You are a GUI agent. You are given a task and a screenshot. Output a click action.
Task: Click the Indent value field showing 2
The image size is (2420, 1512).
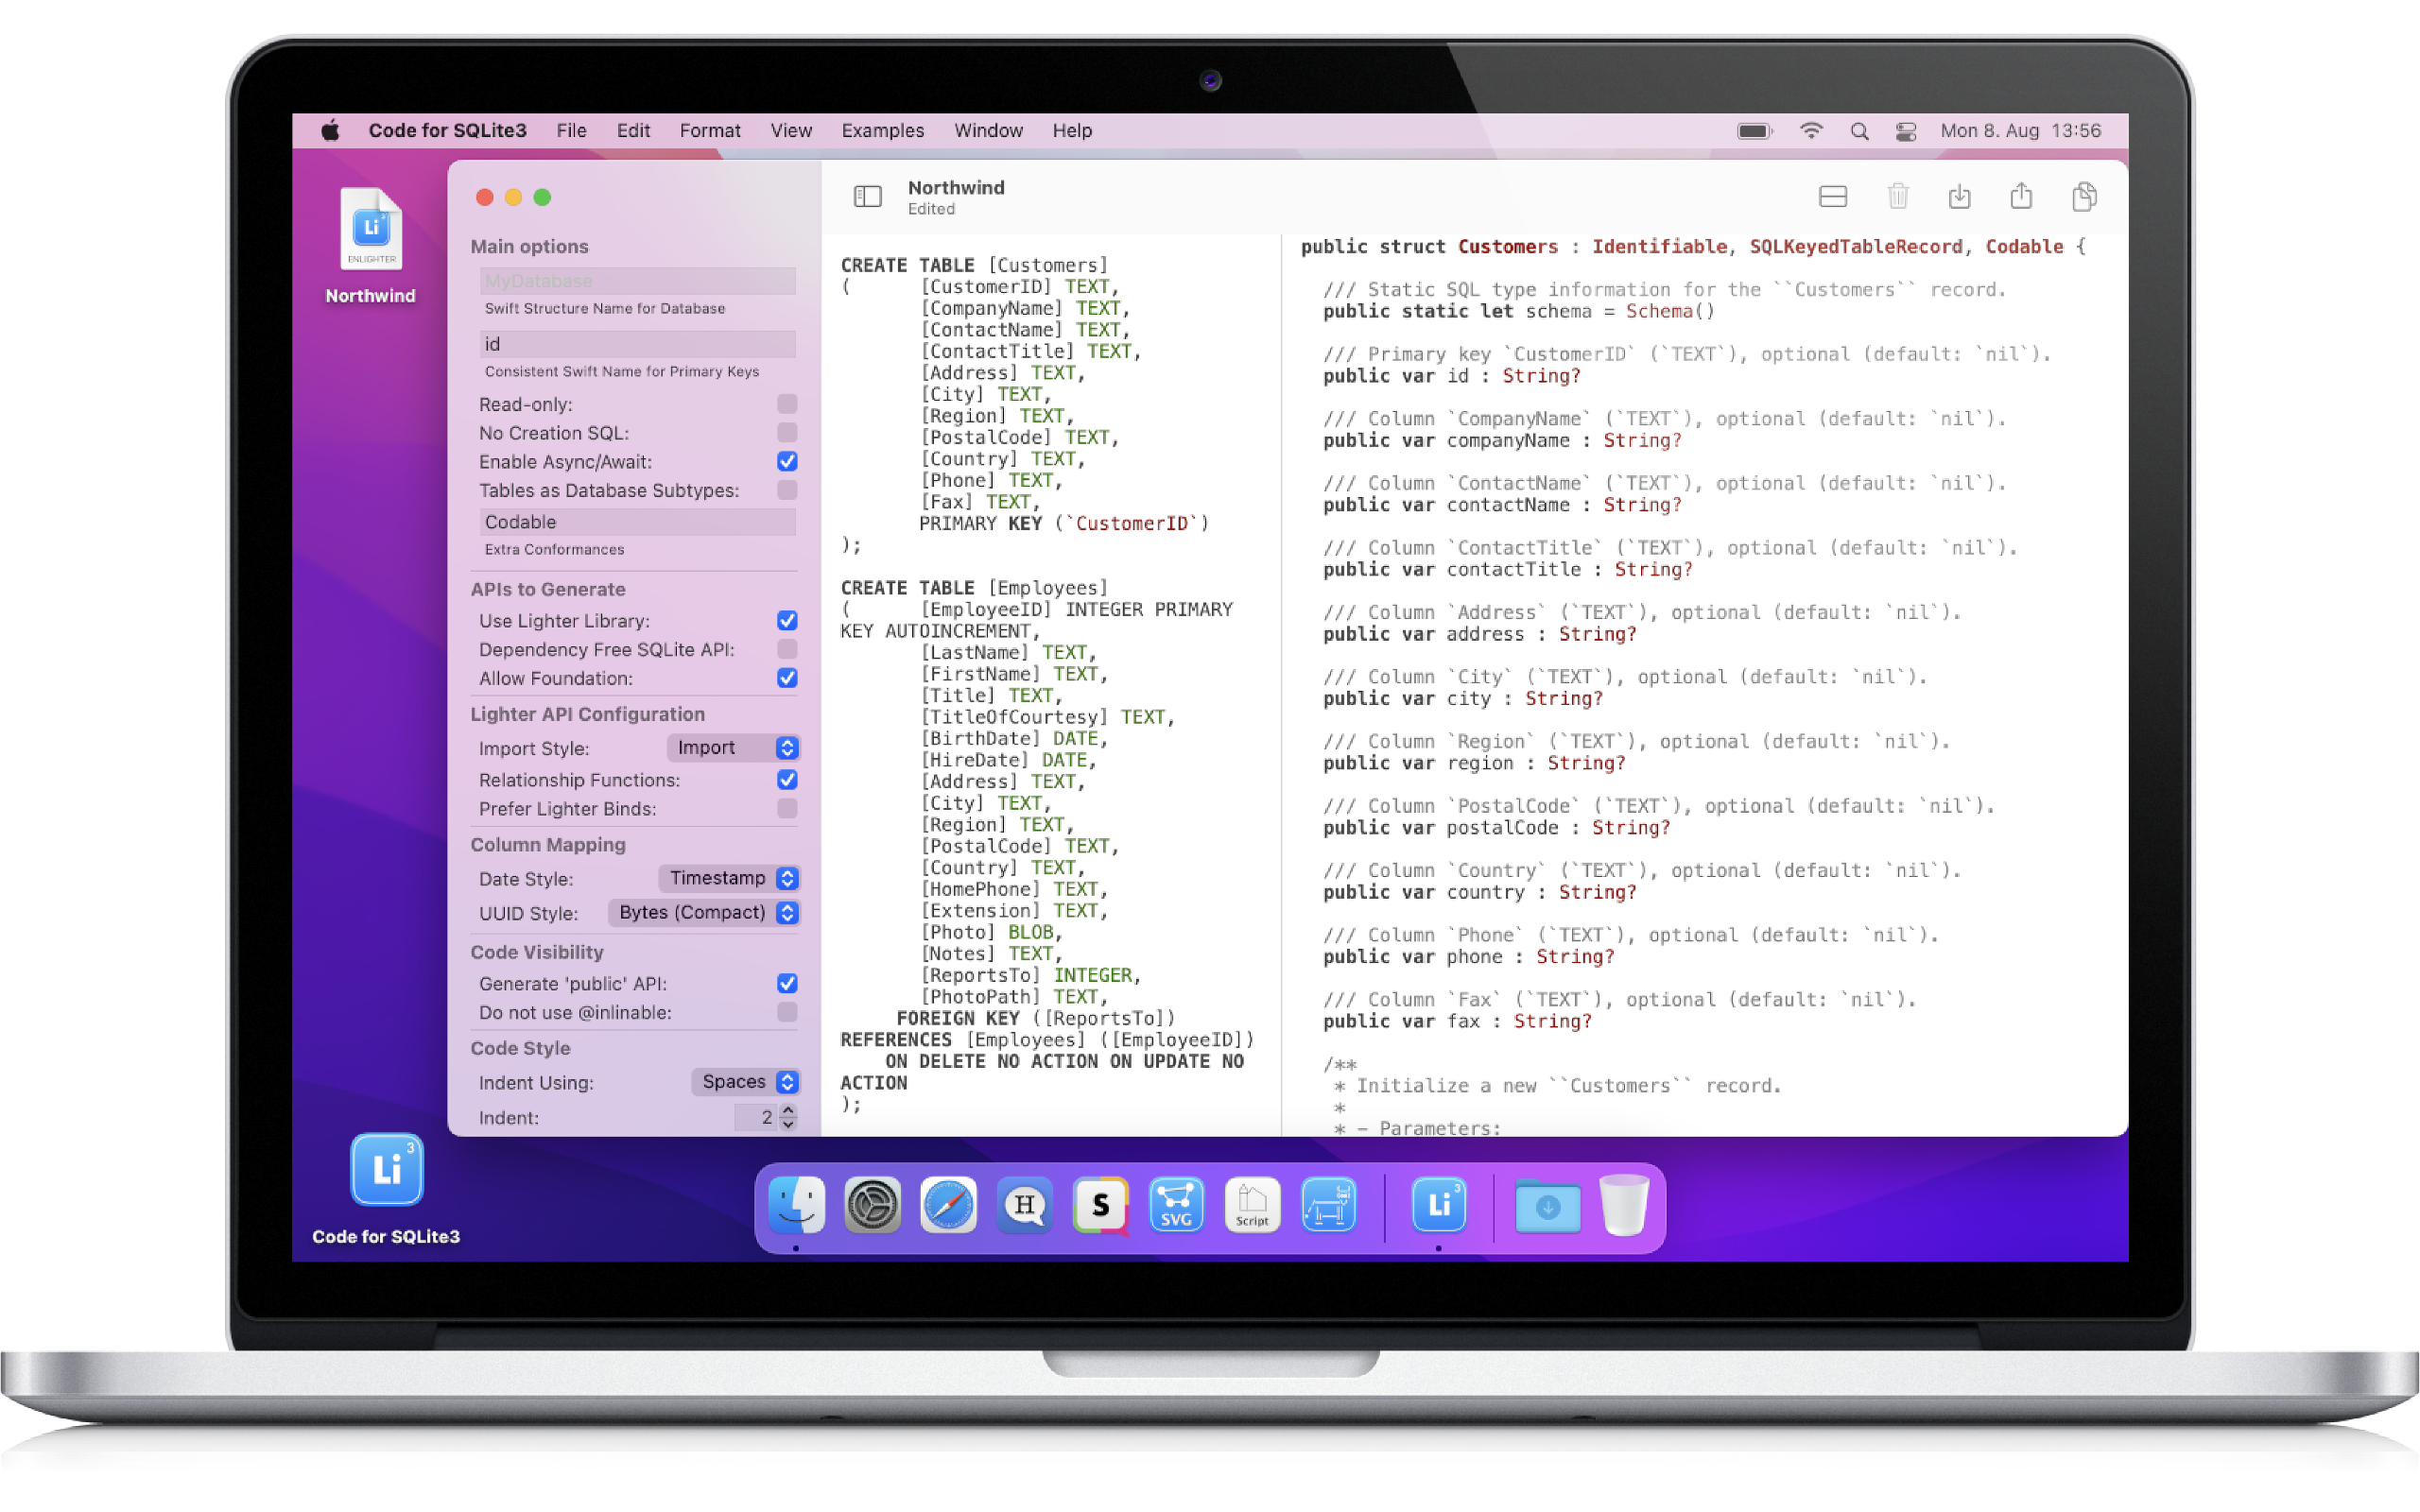[x=755, y=1117]
